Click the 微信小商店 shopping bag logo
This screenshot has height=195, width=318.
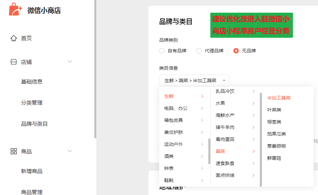[x=15, y=9]
